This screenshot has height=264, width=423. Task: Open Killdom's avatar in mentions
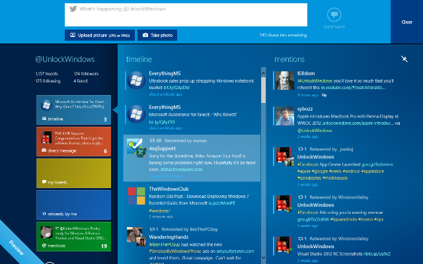[x=285, y=81]
